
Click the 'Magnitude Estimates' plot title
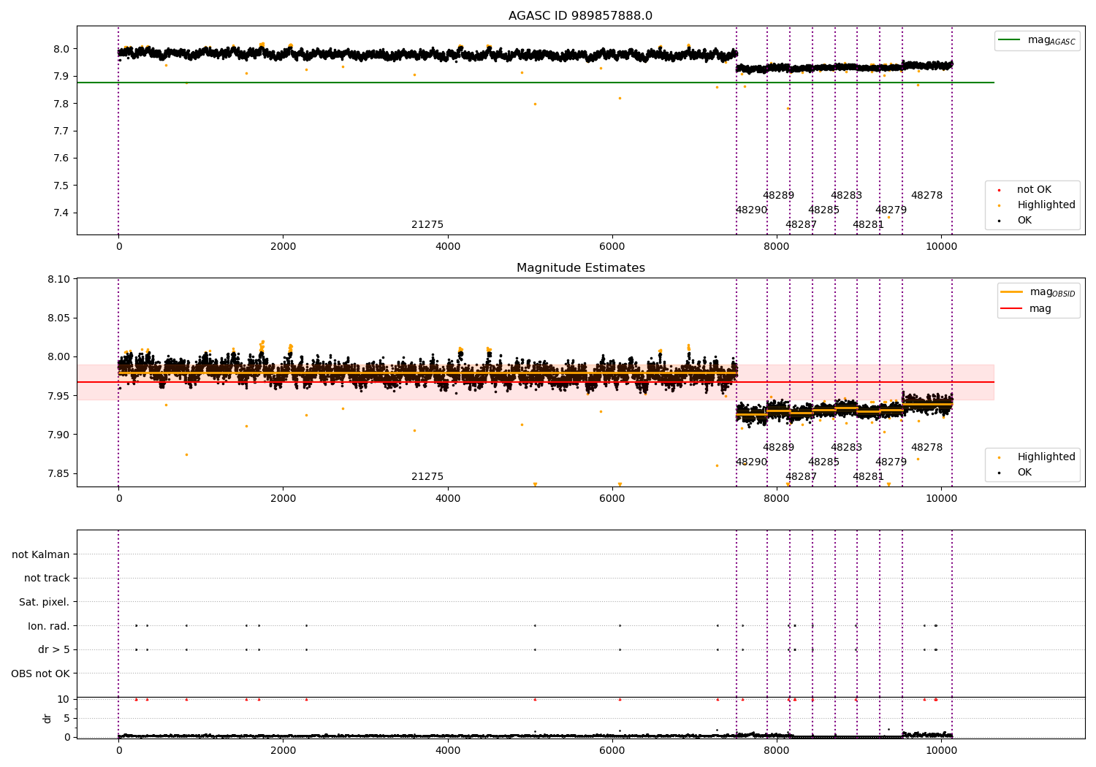580,268
